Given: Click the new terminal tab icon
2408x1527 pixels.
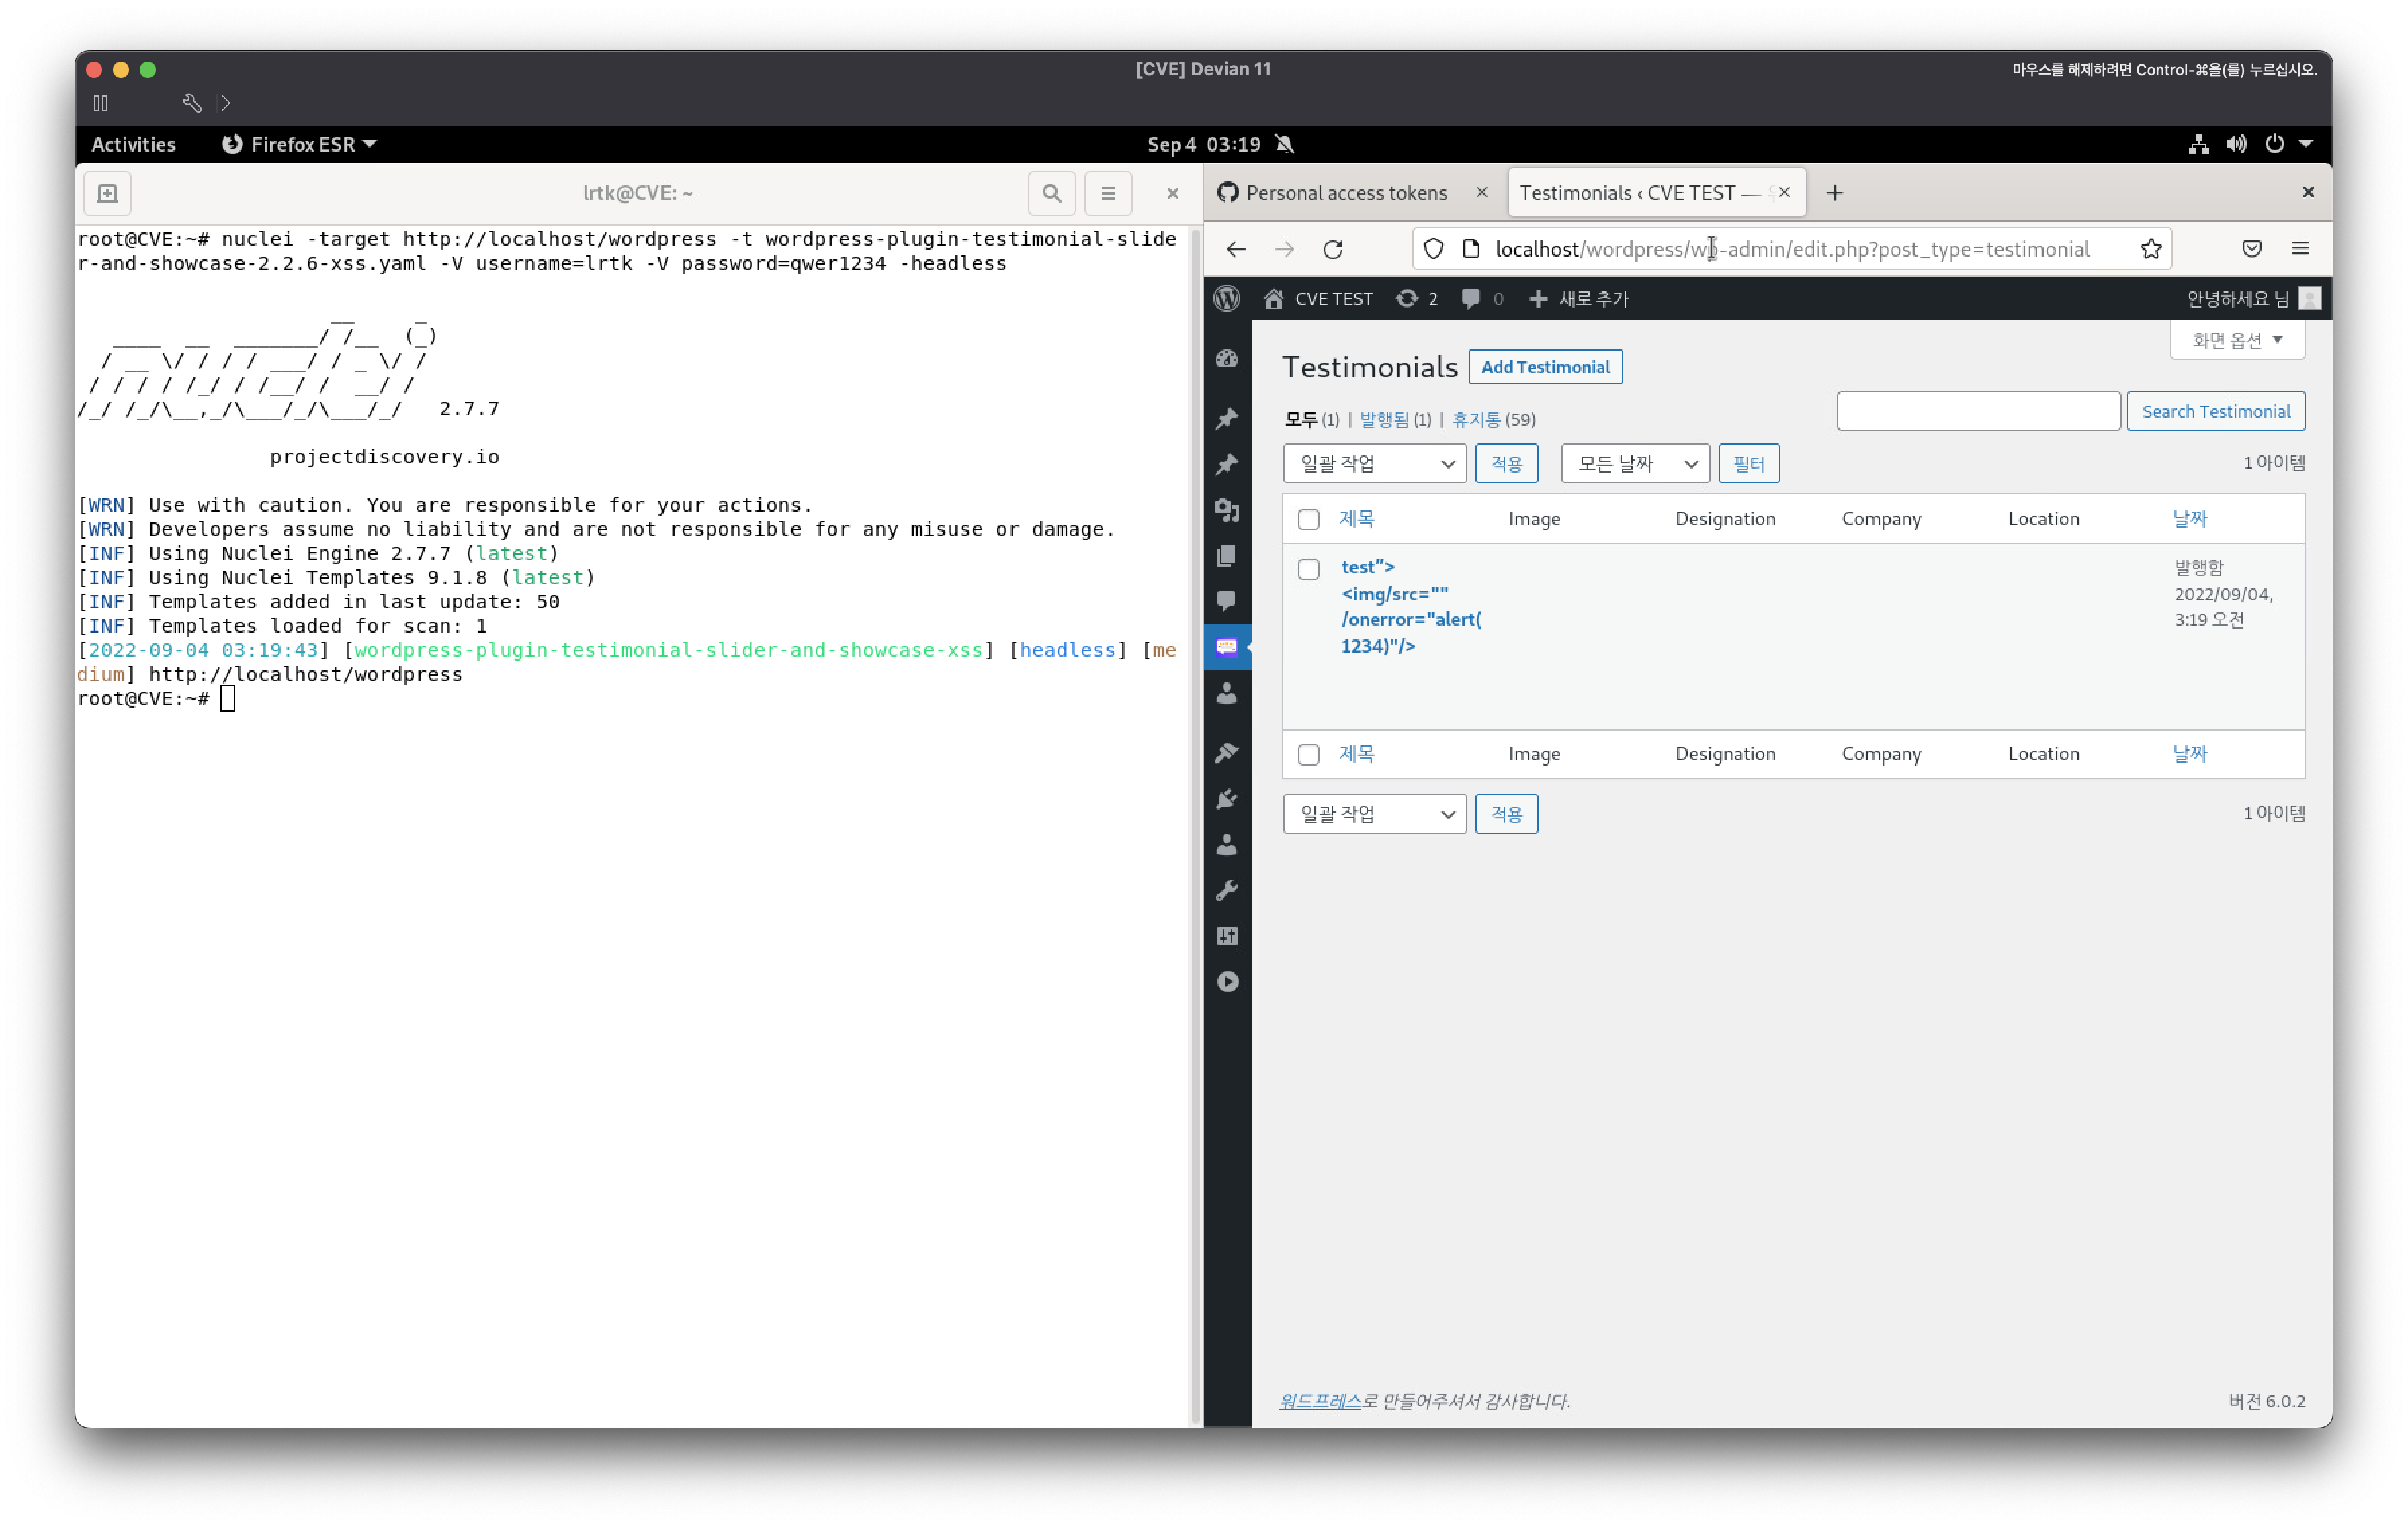Looking at the screenshot, I should point(107,193).
